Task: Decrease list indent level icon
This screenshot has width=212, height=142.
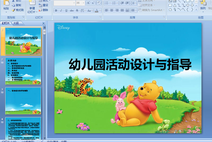Action: point(122,3)
